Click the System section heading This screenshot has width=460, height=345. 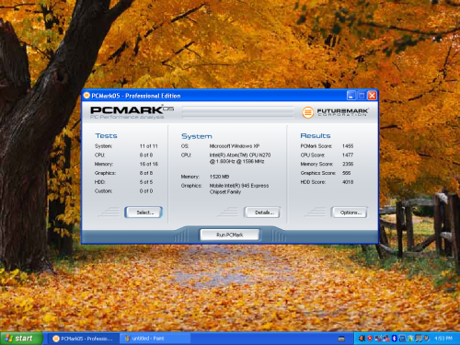(197, 136)
